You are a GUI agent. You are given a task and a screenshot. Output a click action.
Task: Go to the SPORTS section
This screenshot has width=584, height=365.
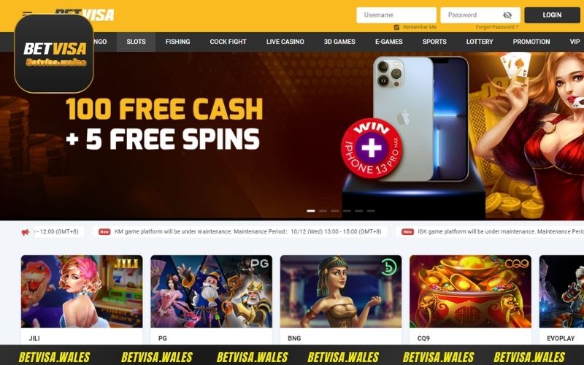434,42
